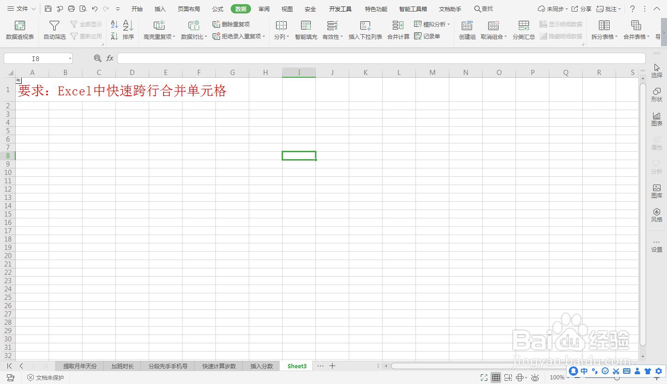The width and height of the screenshot is (667, 384).
Task: Click the 分享 share button
Action: tap(581, 9)
